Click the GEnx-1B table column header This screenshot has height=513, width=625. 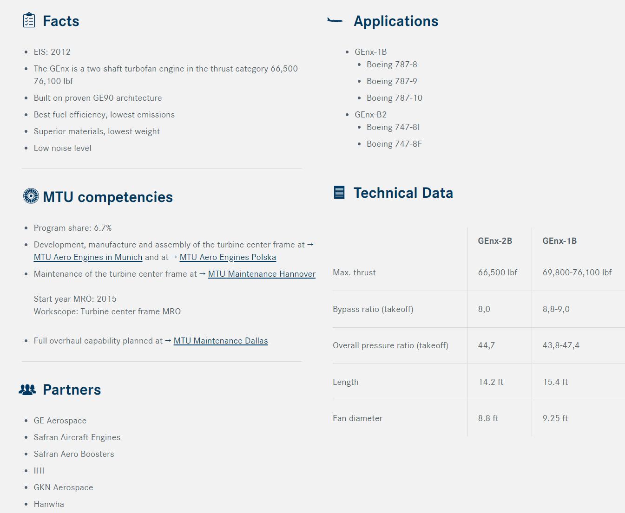[559, 241]
